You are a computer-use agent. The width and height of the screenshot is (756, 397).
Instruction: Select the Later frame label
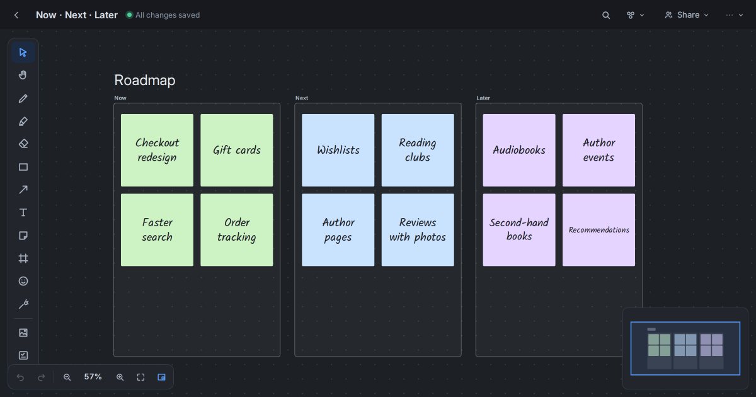click(x=483, y=98)
